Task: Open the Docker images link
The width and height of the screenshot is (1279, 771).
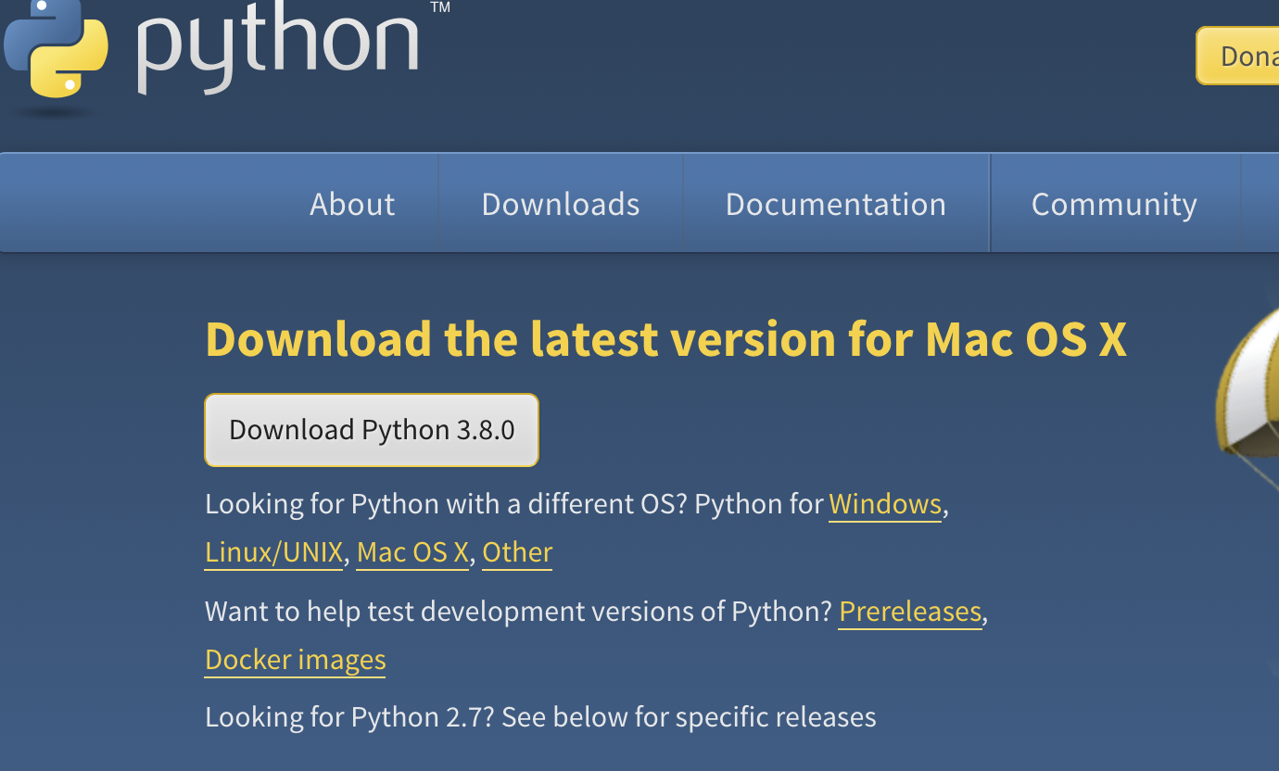Action: coord(295,660)
